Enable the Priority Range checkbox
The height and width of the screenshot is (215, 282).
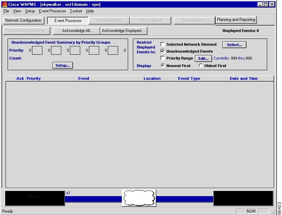(x=163, y=58)
